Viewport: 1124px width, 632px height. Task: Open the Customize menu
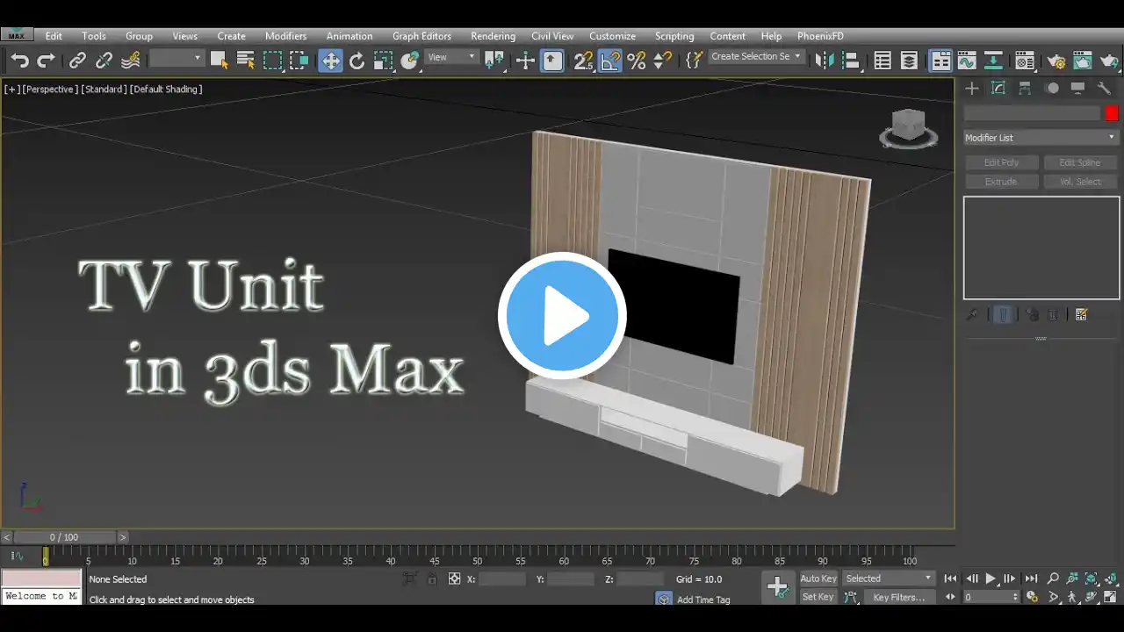[x=612, y=36]
